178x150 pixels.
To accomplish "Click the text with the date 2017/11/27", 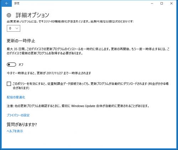I will point(49,73).
